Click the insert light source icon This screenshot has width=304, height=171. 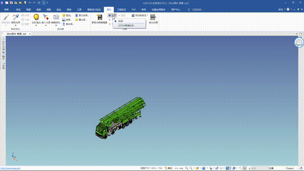point(46,17)
